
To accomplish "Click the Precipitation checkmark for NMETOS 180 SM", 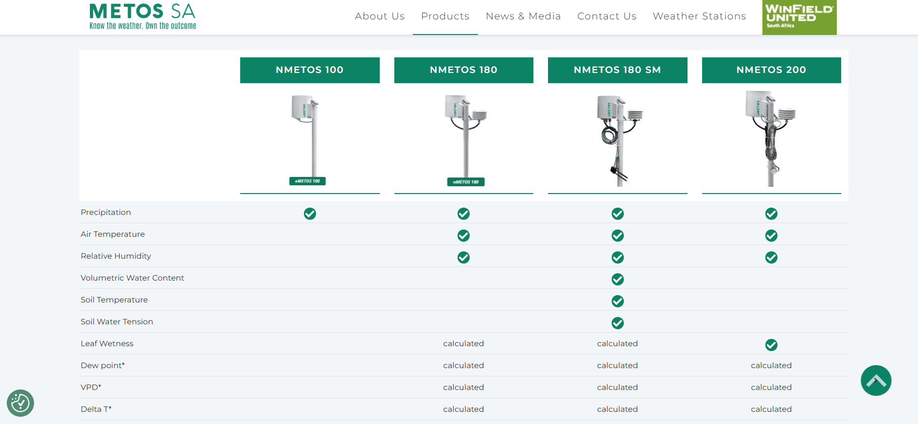I will pos(618,213).
